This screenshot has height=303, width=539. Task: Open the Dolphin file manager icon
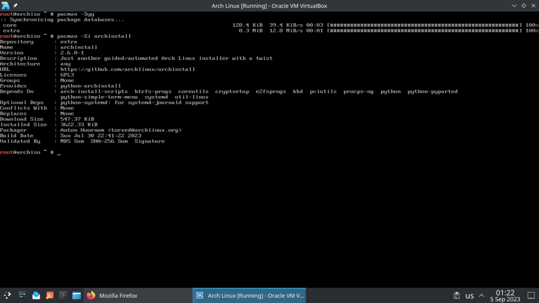pyautogui.click(x=77, y=295)
